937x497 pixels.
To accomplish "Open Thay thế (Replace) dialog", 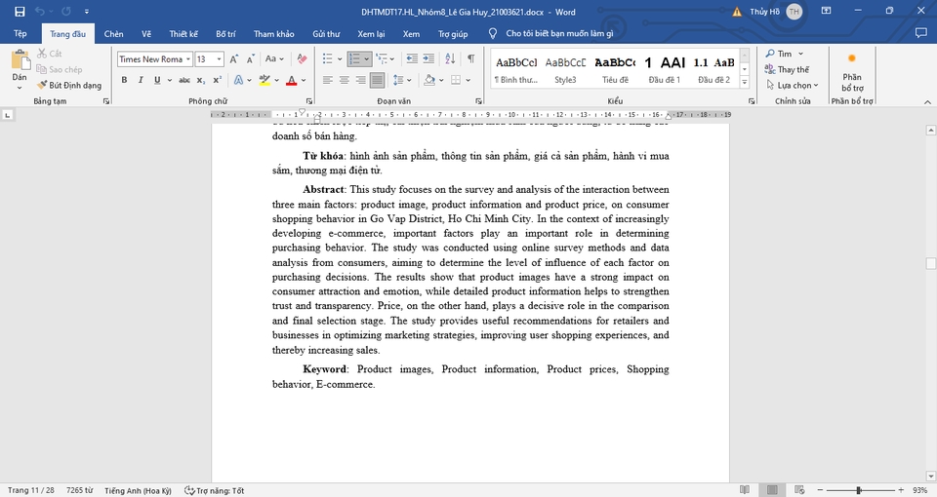I will click(x=788, y=69).
